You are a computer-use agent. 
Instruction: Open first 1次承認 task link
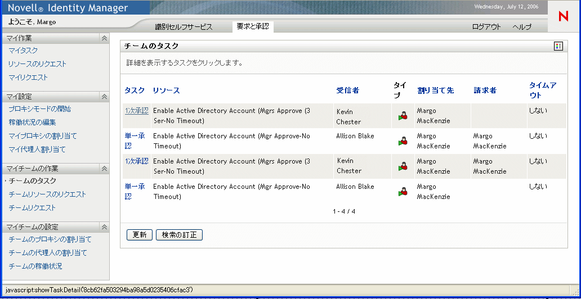[x=137, y=111]
